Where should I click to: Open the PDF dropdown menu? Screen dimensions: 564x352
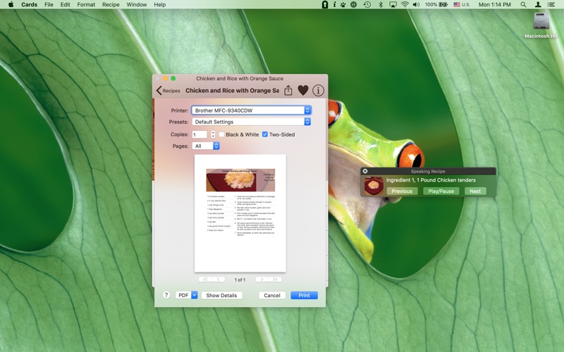(x=186, y=295)
